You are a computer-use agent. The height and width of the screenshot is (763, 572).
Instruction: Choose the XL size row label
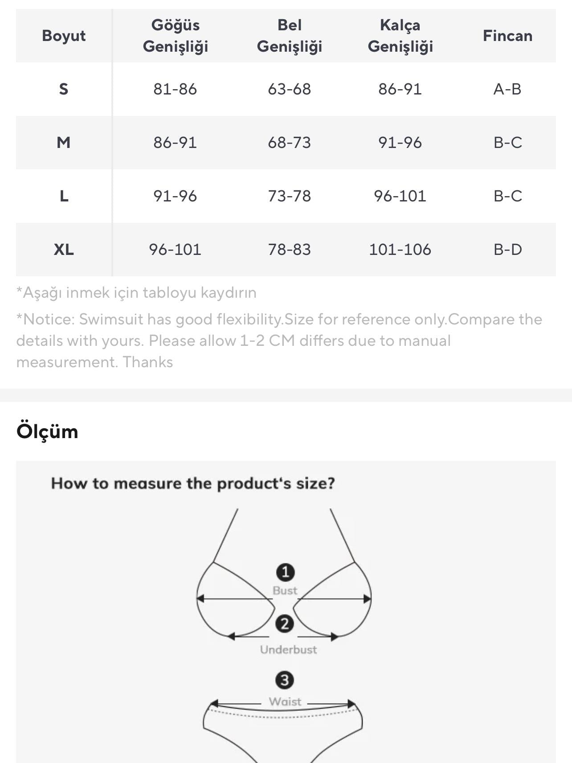coord(64,250)
